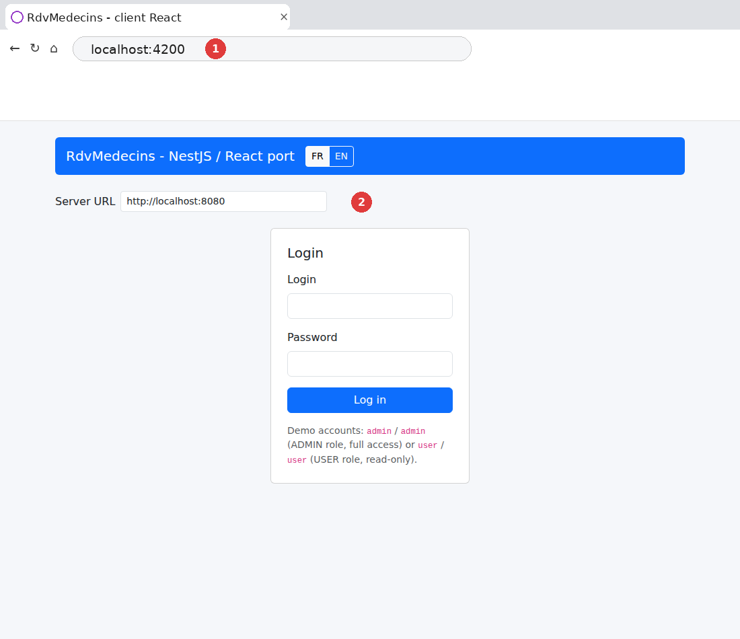This screenshot has width=740, height=639.
Task: Edit the Server URL field
Action: (223, 202)
